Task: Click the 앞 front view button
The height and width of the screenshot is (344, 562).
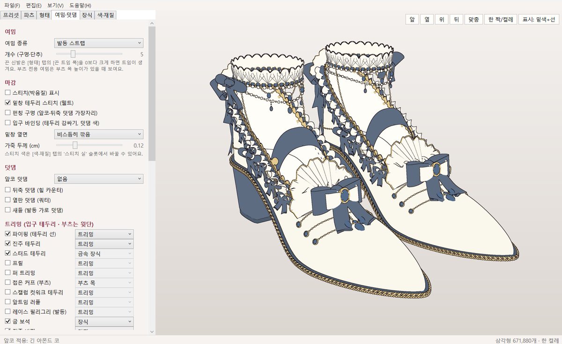Action: 412,20
